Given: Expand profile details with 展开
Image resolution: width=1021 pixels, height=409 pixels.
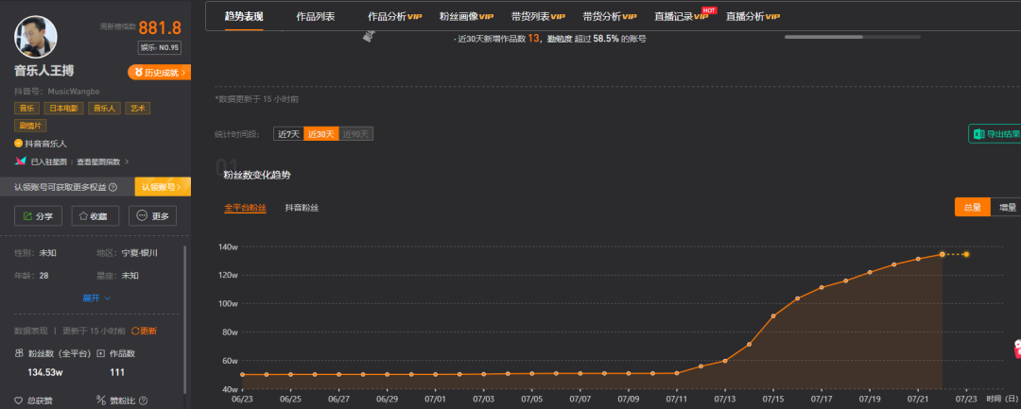Looking at the screenshot, I should 96,298.
